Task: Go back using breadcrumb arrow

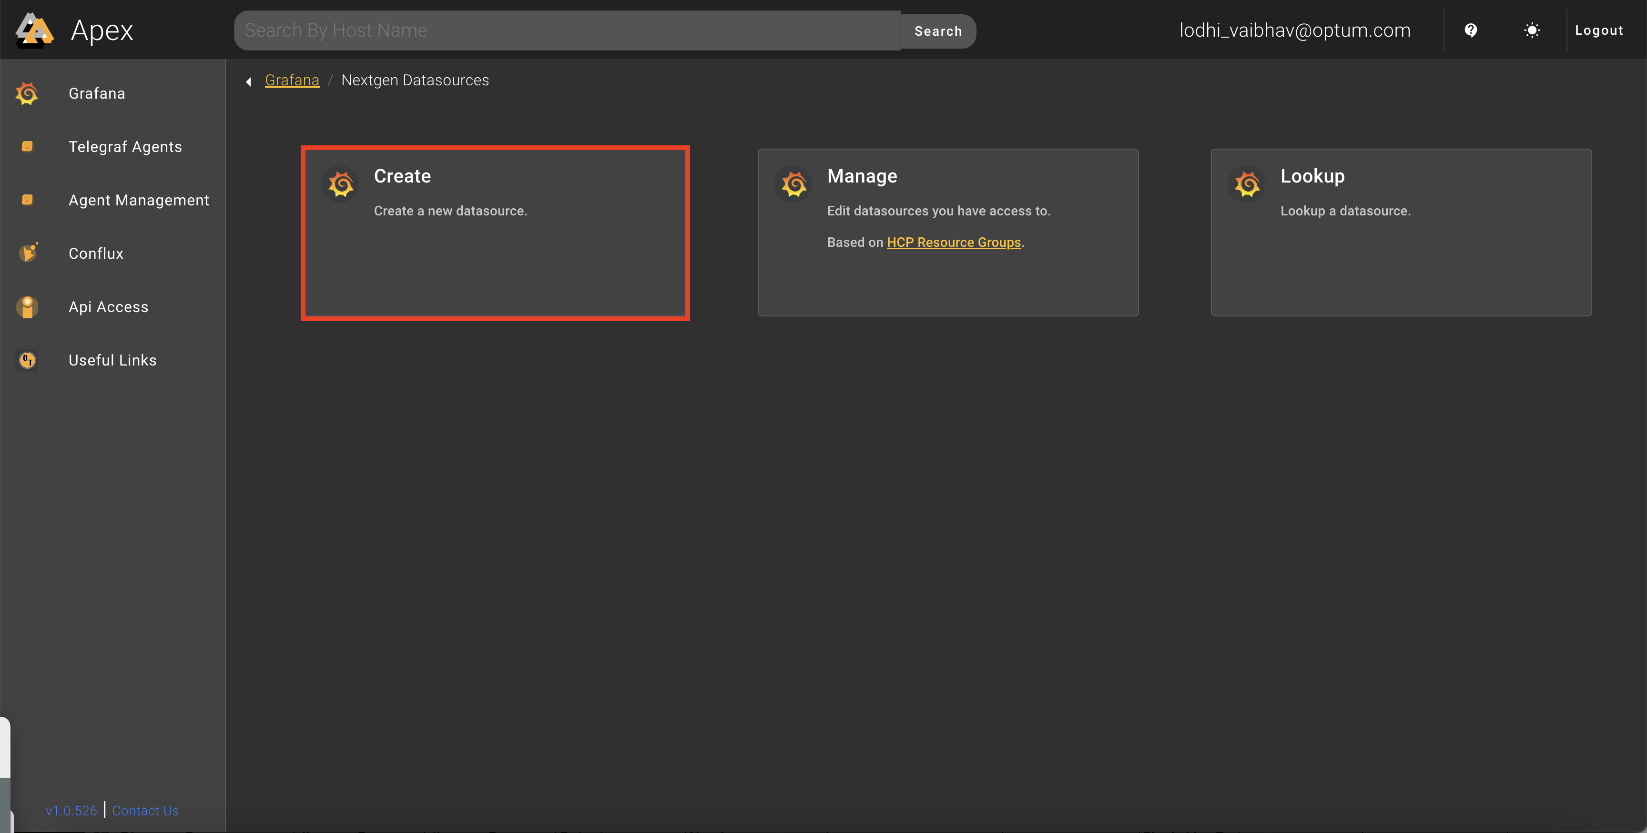Action: 249,81
